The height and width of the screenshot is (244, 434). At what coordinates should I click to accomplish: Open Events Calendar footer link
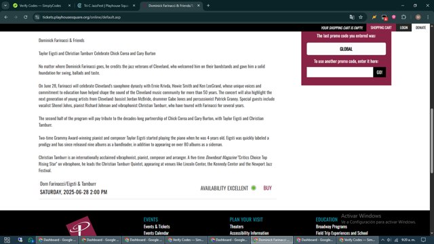click(156, 233)
